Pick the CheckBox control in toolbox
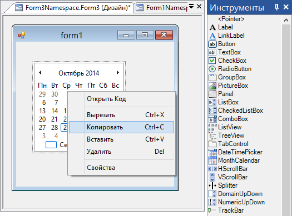This screenshot has height=216, width=292. pyautogui.click(x=227, y=61)
